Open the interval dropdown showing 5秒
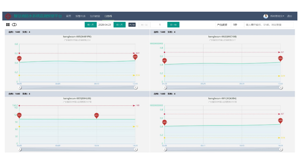Viewport: 303px width, 168px height. coord(238,25)
